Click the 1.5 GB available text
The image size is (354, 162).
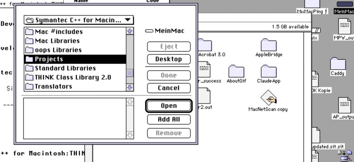[290, 27]
